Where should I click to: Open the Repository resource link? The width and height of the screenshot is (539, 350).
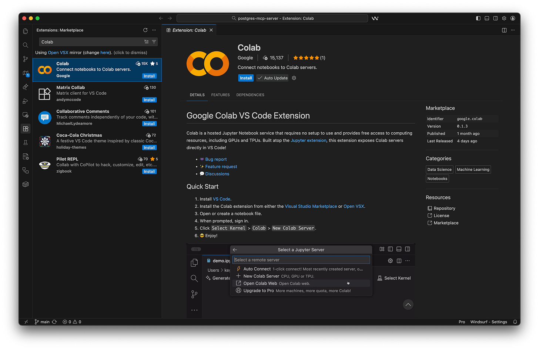point(444,208)
